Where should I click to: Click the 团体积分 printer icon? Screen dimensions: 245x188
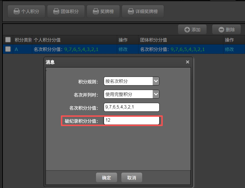point(56,12)
